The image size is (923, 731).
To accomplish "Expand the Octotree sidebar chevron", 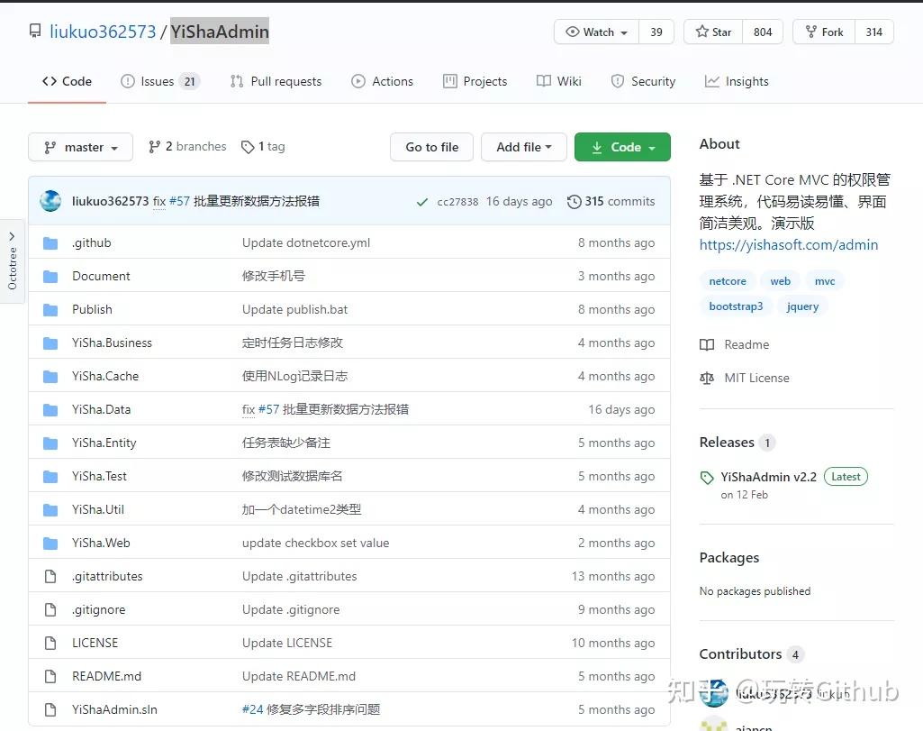I will [12, 236].
